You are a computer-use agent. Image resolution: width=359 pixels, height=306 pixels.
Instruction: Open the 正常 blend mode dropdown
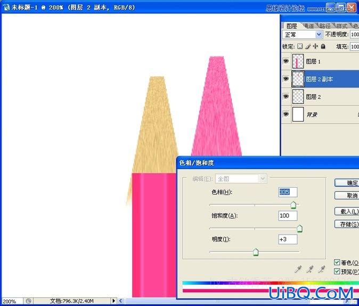coord(303,35)
